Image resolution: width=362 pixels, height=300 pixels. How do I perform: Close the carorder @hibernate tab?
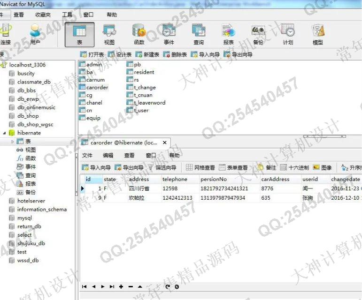click(165, 142)
